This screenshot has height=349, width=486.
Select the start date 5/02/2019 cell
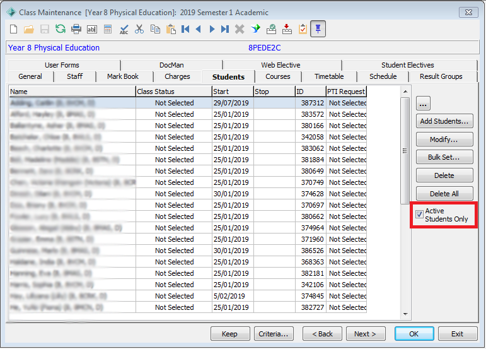[233, 296]
